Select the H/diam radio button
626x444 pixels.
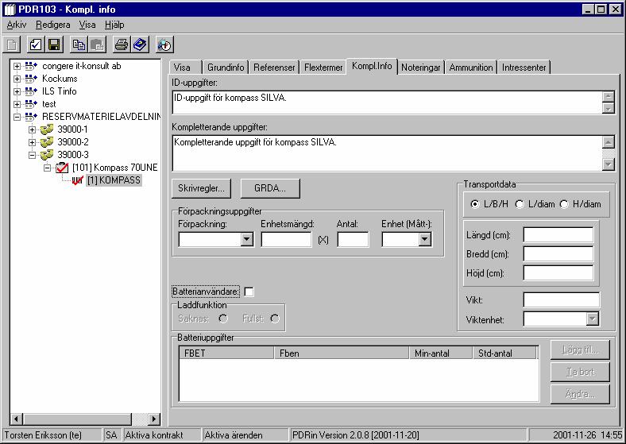pyautogui.click(x=564, y=204)
